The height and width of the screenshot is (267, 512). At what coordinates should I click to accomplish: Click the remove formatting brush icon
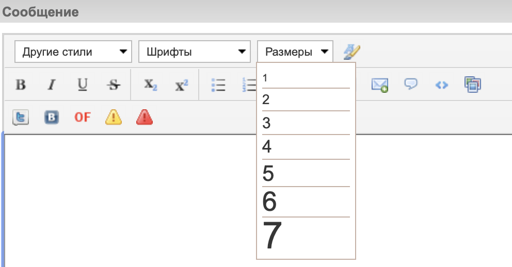tap(351, 52)
